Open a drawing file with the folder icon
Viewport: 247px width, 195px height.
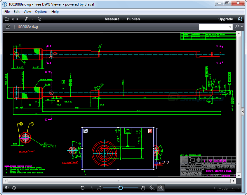pyautogui.click(x=7, y=19)
